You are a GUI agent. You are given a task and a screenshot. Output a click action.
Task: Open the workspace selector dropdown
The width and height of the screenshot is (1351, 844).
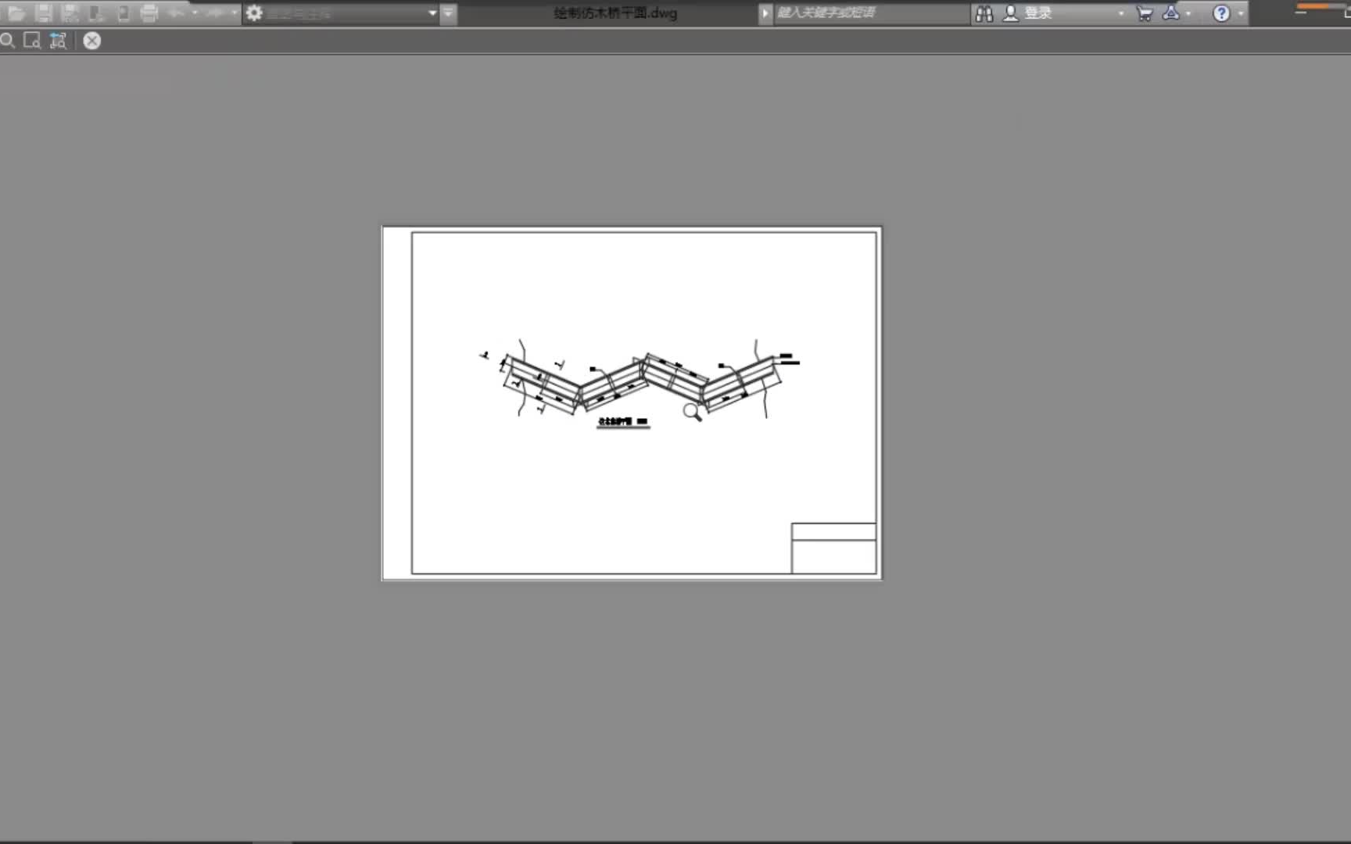tap(432, 13)
